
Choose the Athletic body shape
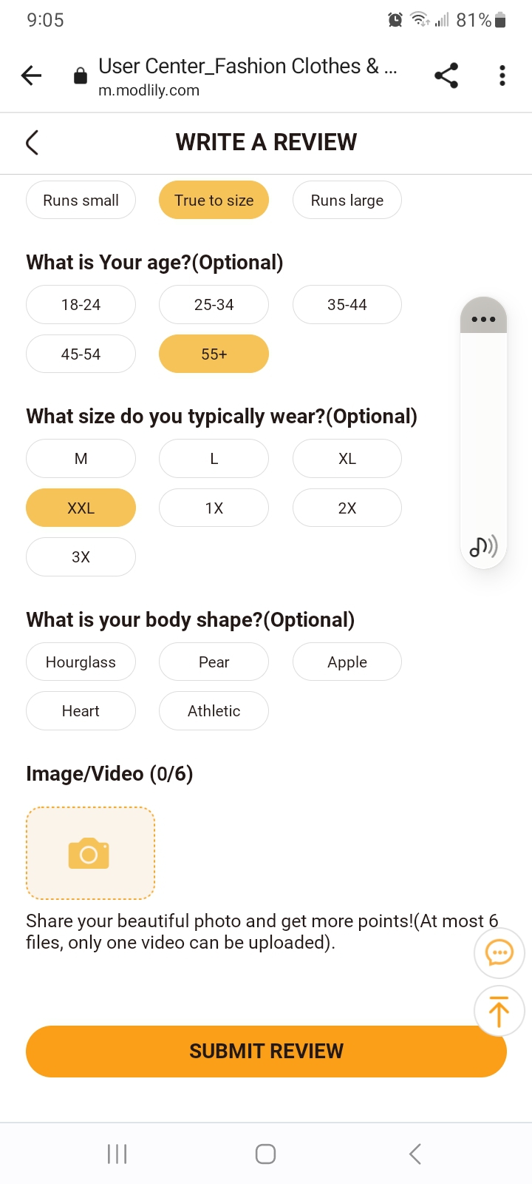click(214, 711)
